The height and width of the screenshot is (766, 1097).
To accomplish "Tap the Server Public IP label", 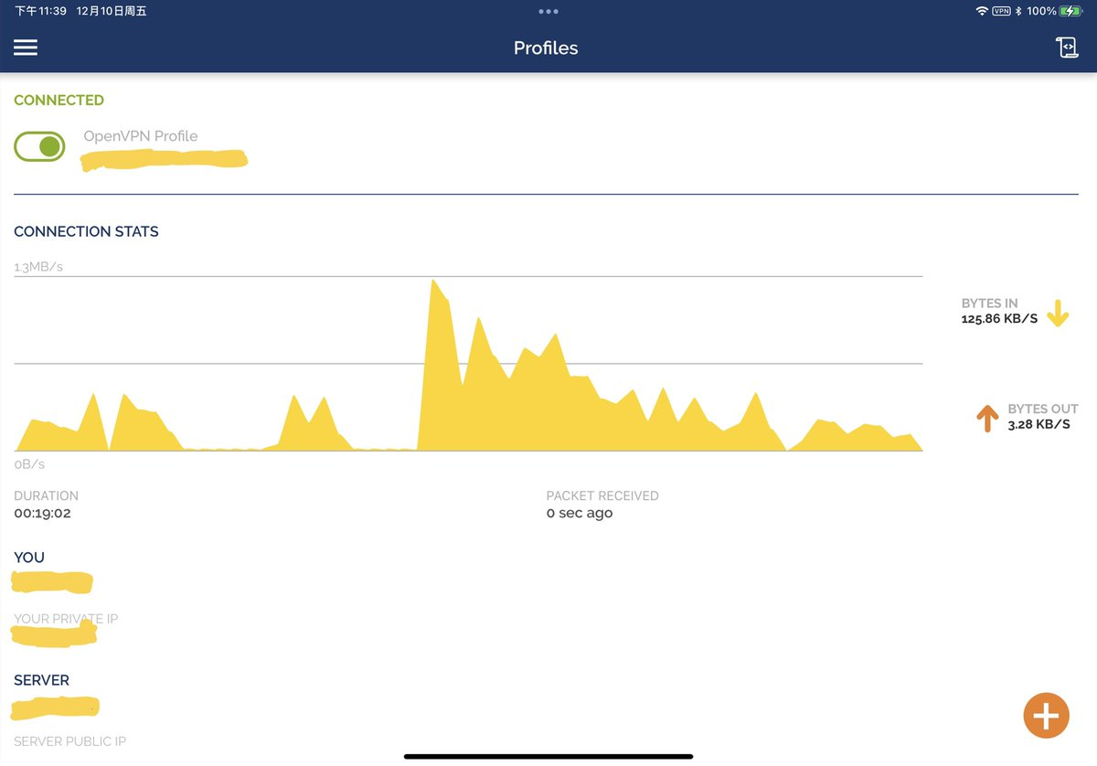I will pyautogui.click(x=69, y=741).
